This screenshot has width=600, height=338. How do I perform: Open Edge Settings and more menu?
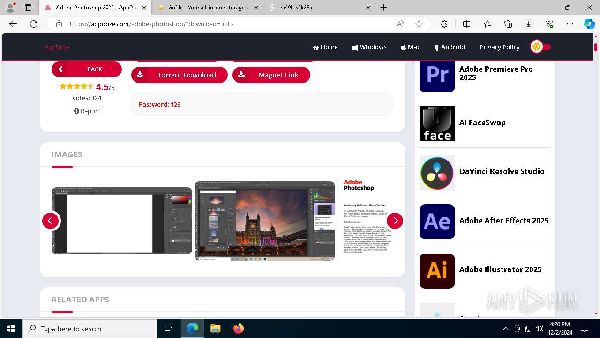point(570,24)
